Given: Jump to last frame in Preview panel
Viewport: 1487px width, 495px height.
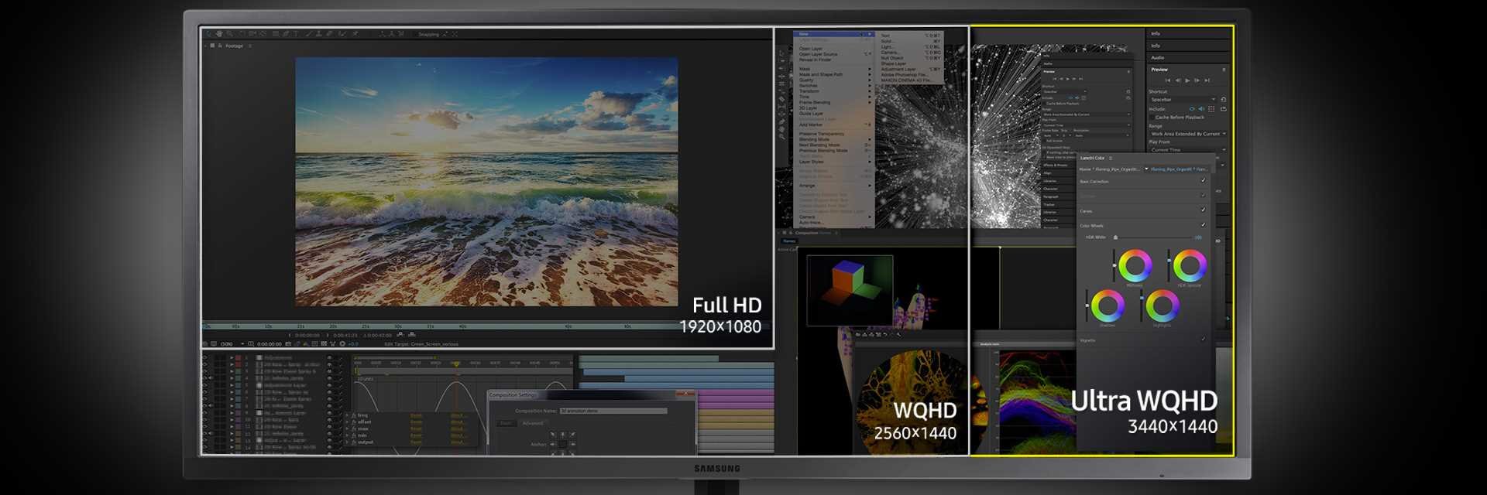Looking at the screenshot, I should click(x=1207, y=80).
